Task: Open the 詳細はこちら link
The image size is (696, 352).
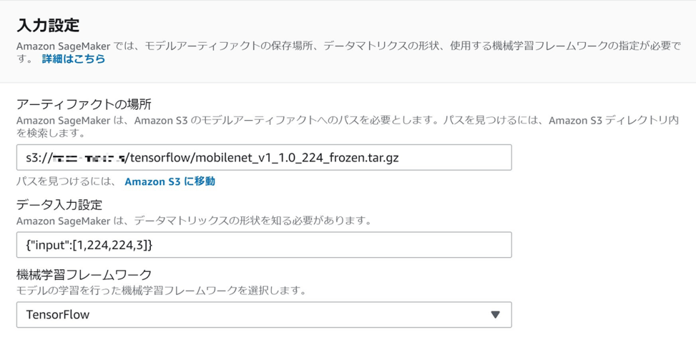Action: coord(73,59)
